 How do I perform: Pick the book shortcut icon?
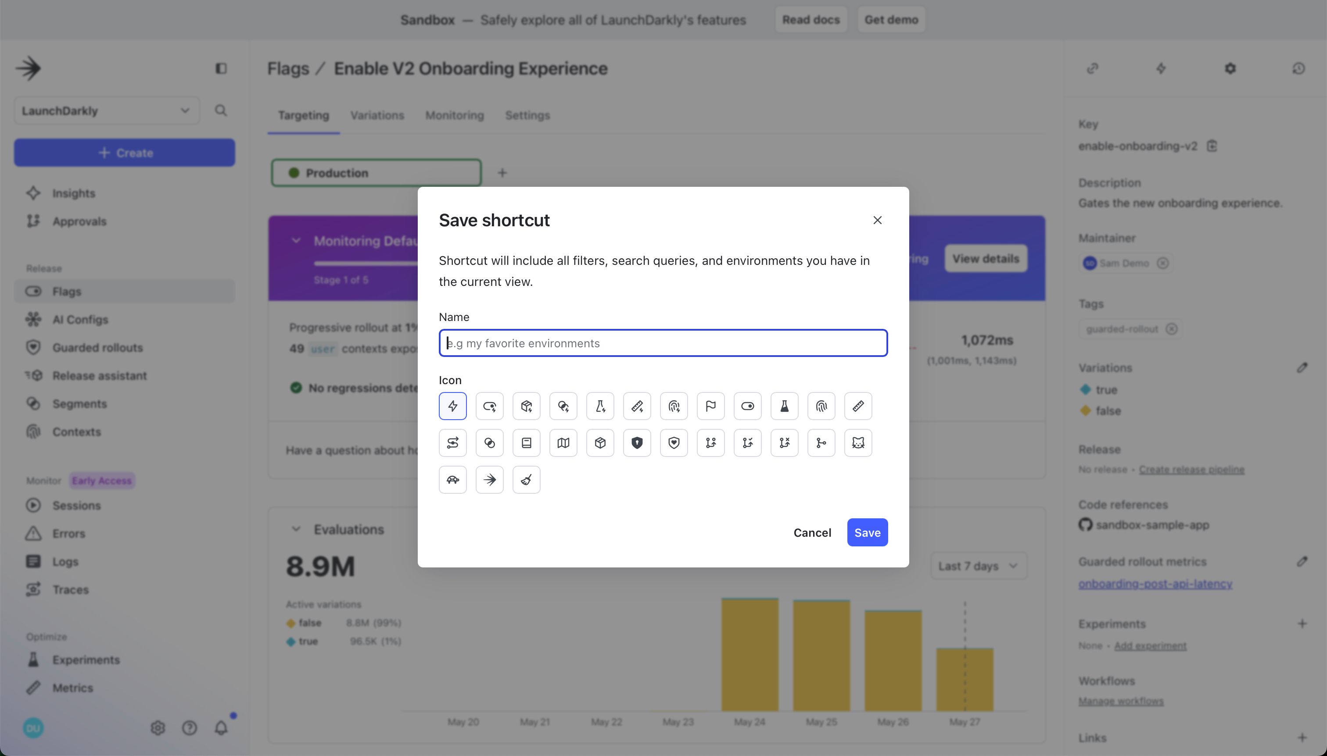(x=526, y=443)
